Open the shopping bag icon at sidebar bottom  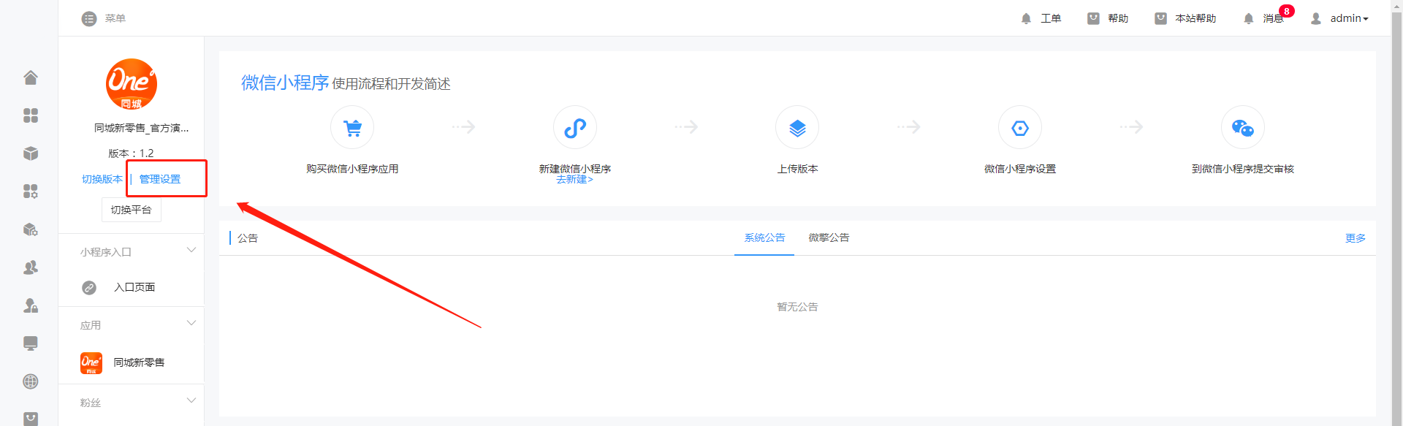tap(31, 419)
